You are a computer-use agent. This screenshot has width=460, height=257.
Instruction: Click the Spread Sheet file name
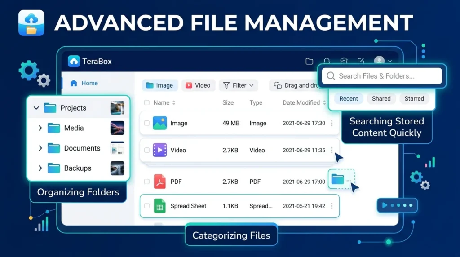(x=188, y=206)
